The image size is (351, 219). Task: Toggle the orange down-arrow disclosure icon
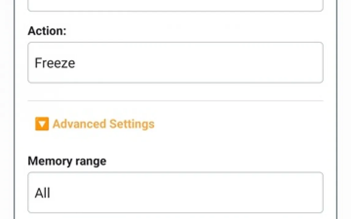[42, 124]
